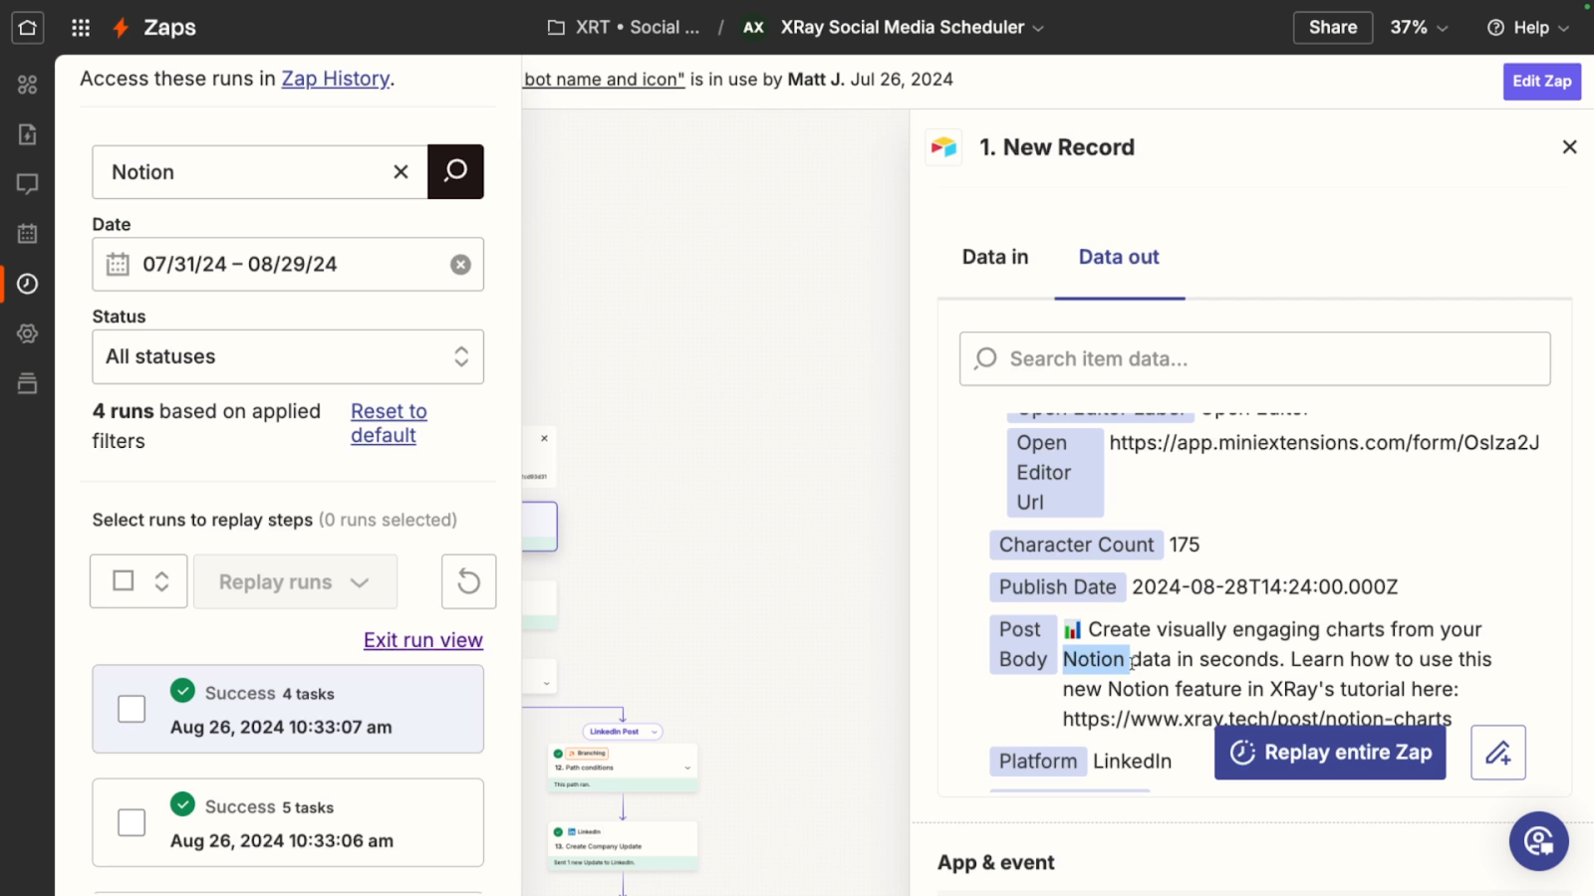
Task: Check the run at 10:33:06 am
Action: click(x=132, y=822)
